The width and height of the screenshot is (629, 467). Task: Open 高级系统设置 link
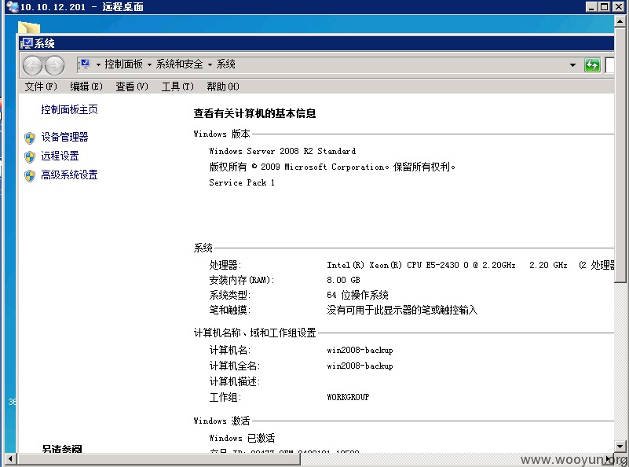[69, 175]
